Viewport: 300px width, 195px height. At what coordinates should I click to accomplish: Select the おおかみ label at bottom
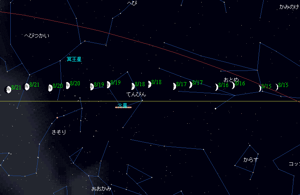tap(101, 189)
